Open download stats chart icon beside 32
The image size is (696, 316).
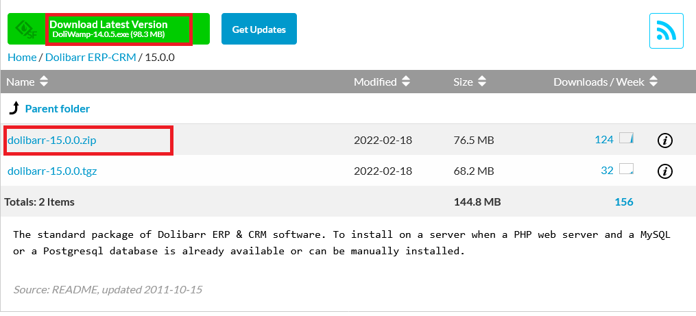click(x=626, y=169)
